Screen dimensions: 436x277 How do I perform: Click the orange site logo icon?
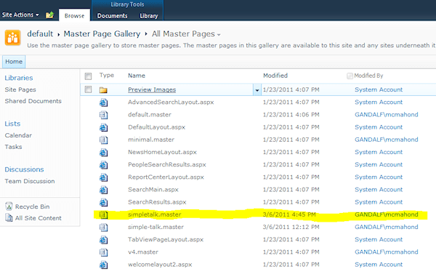tap(12, 38)
